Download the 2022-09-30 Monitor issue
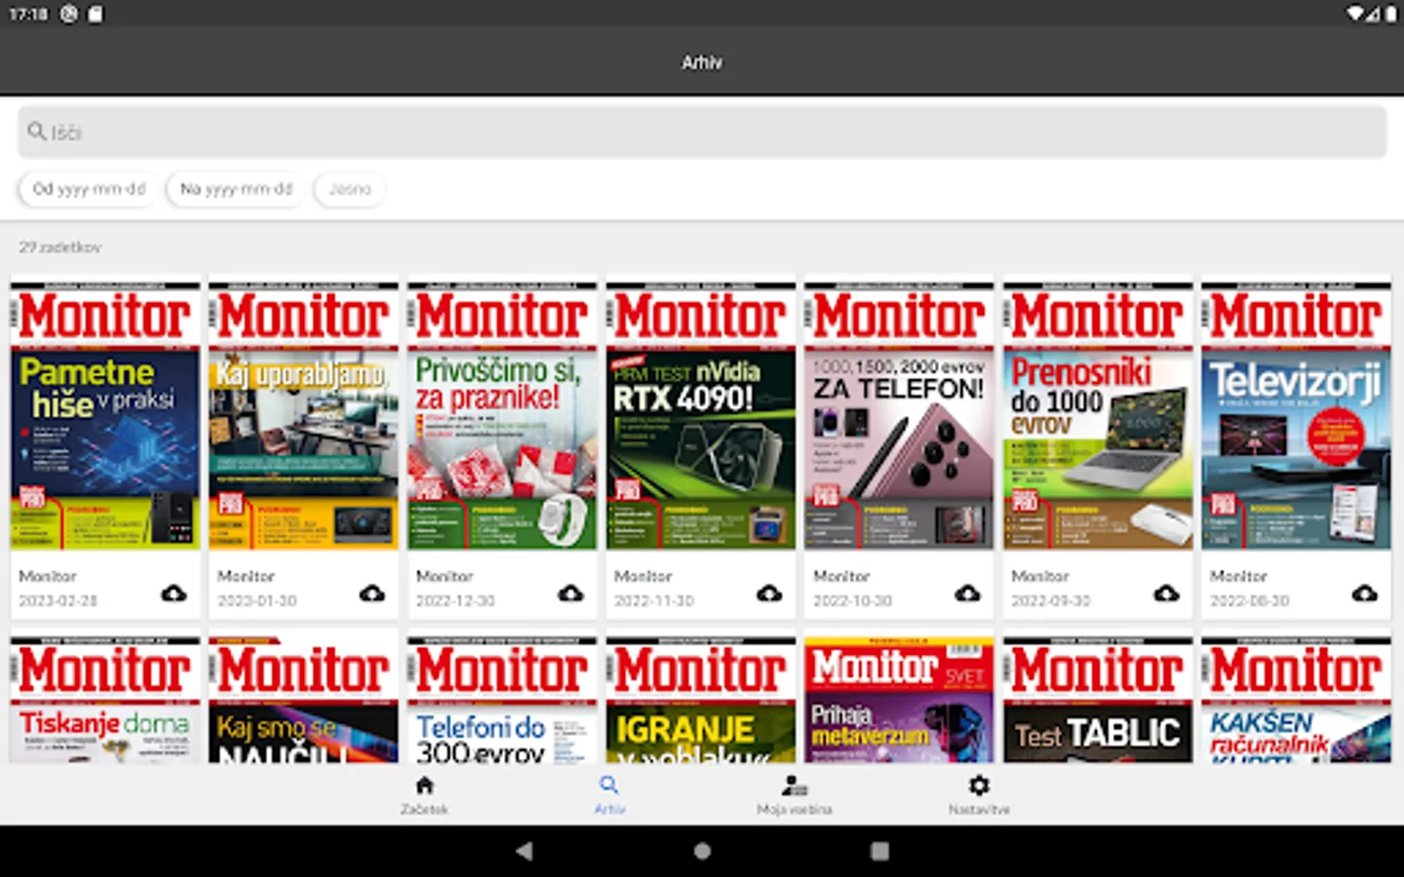 click(1166, 593)
